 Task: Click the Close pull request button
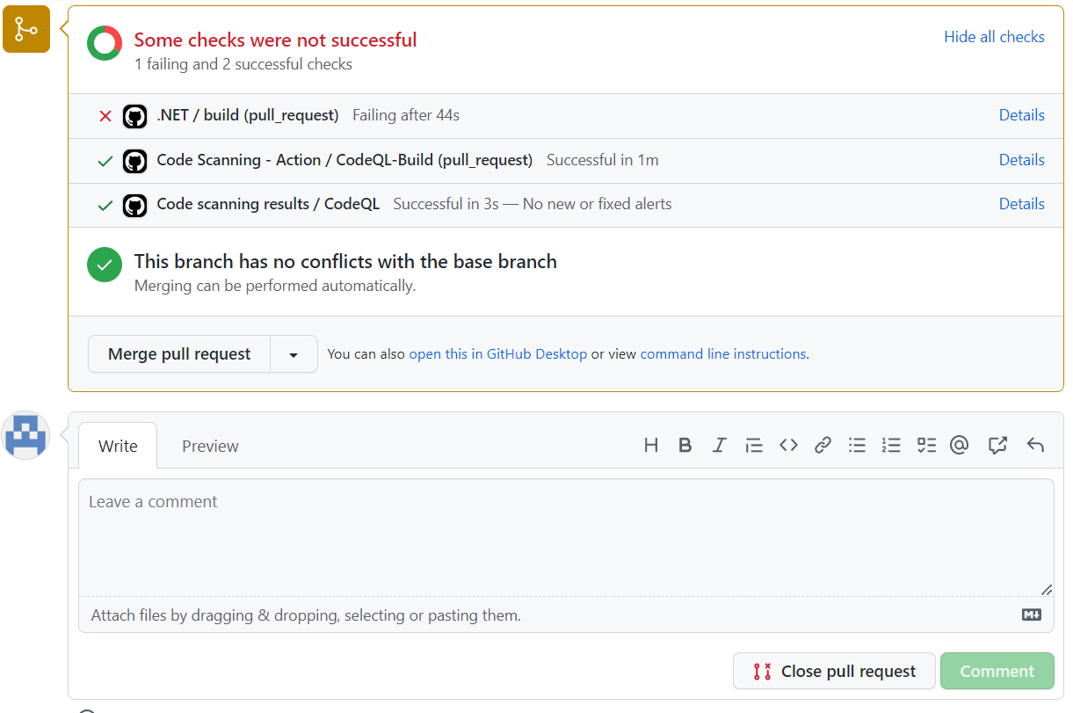pos(836,671)
